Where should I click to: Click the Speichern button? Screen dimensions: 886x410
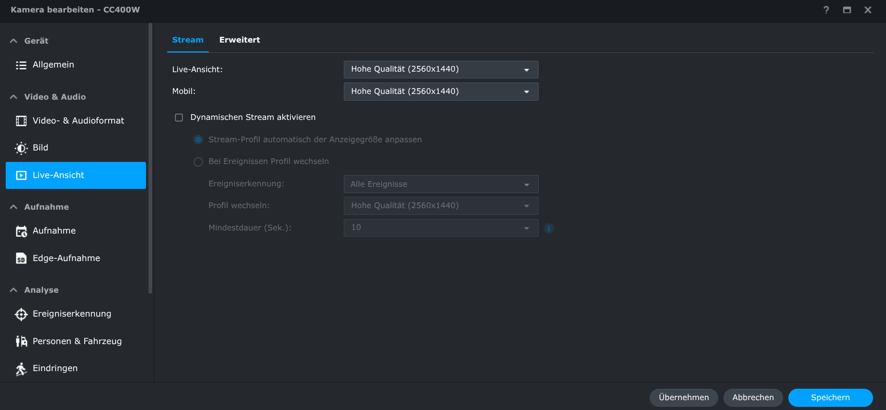[830, 398]
